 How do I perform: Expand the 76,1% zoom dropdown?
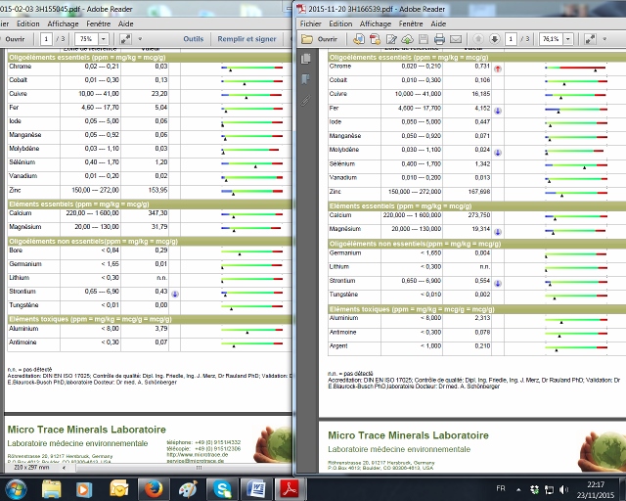[x=567, y=39]
